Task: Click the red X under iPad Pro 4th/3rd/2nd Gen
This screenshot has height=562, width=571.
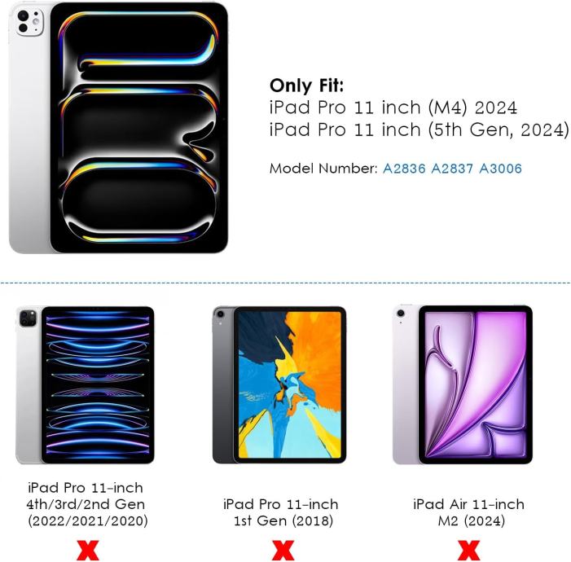Action: pyautogui.click(x=88, y=550)
